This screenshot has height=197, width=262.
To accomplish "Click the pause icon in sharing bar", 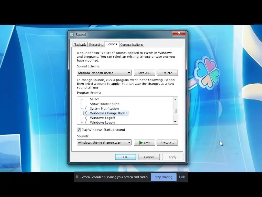I will [x=77, y=177].
